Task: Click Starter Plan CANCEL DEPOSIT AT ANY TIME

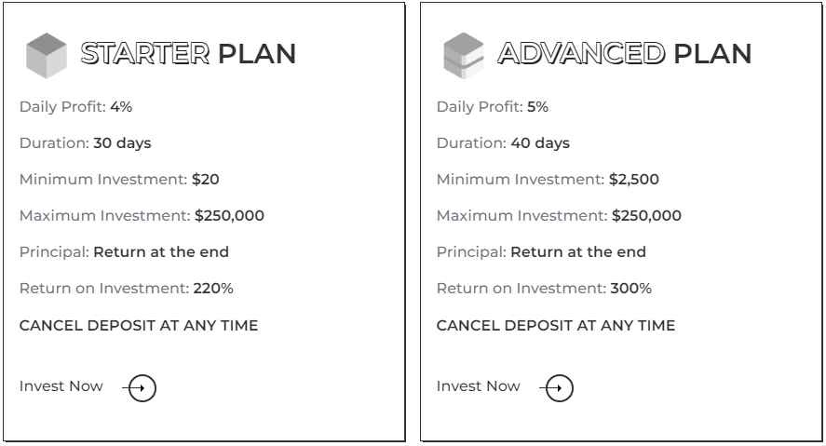Action: 139,325
